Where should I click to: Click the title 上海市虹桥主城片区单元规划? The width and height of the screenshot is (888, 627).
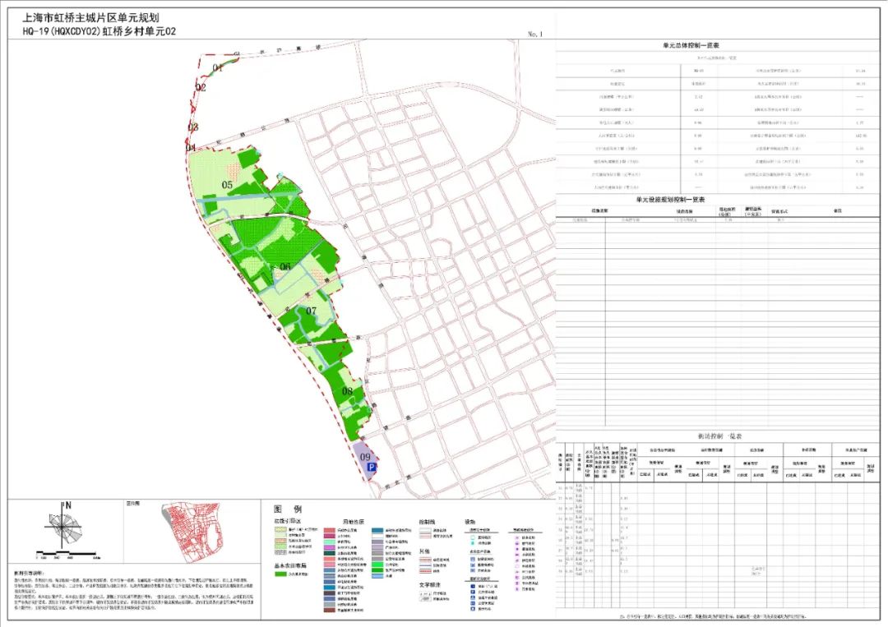coord(90,18)
